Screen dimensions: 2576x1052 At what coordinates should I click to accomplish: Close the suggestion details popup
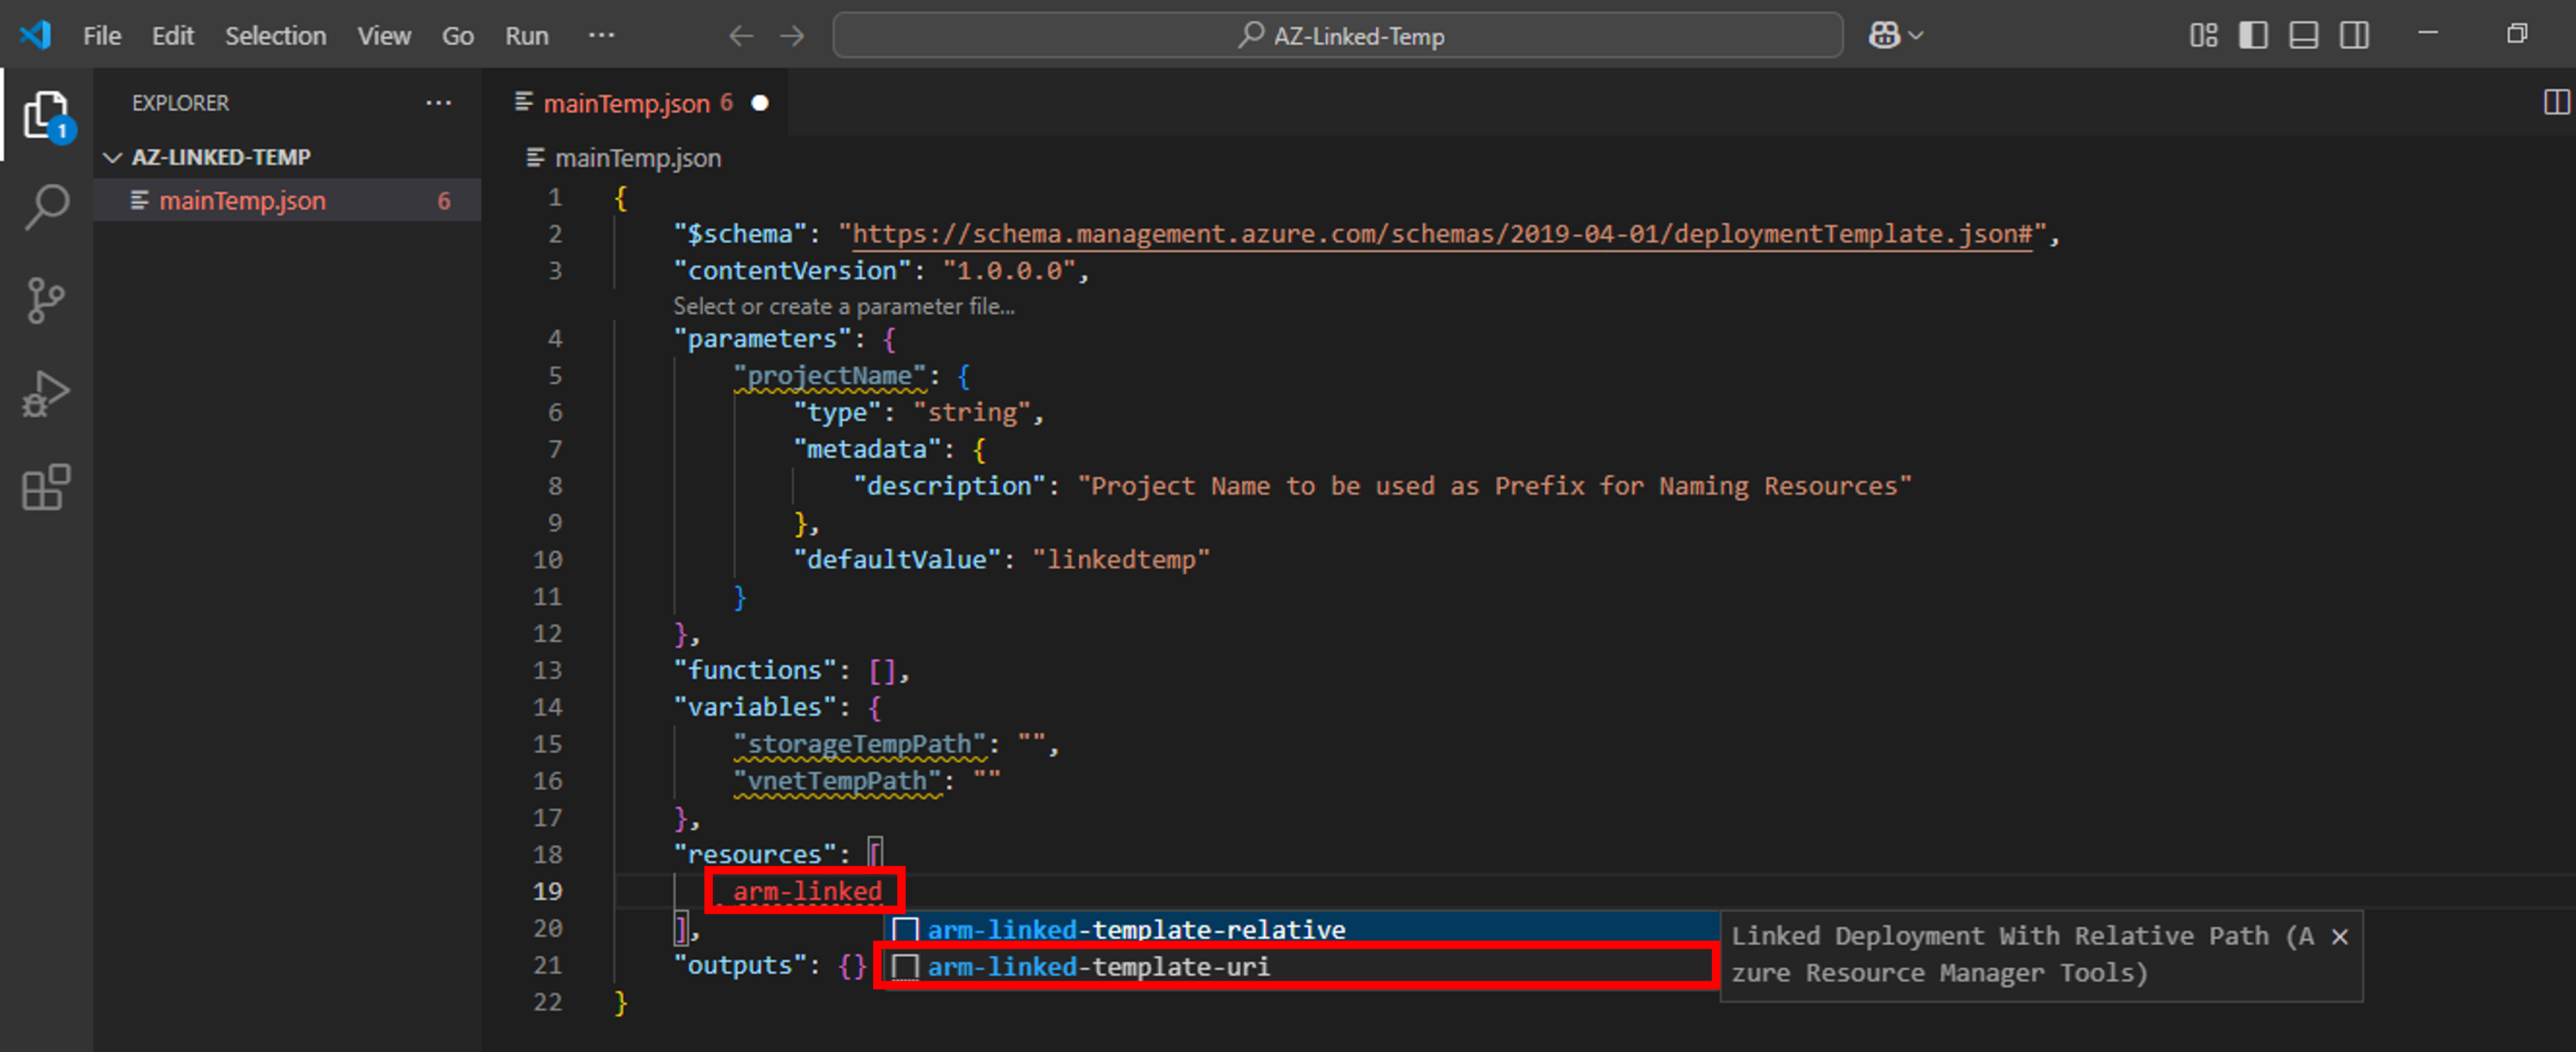2340,936
